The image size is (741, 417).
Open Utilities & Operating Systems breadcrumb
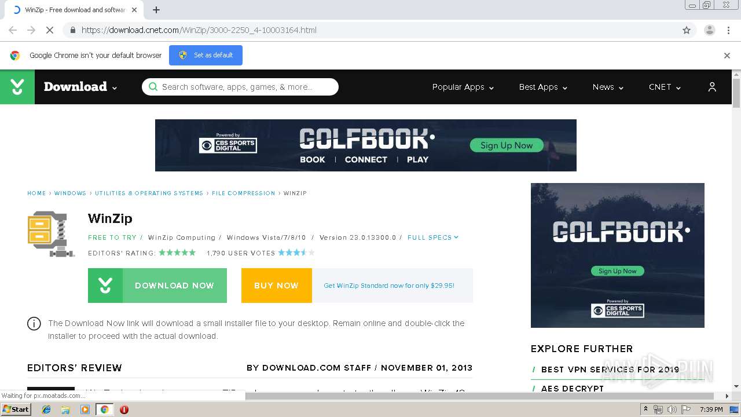coord(149,193)
